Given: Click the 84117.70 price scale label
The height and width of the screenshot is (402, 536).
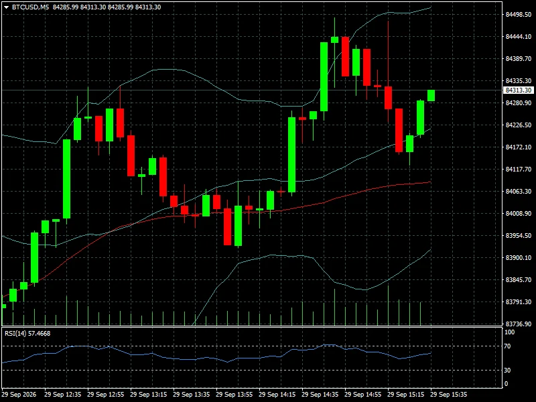Looking at the screenshot, I should pos(519,170).
